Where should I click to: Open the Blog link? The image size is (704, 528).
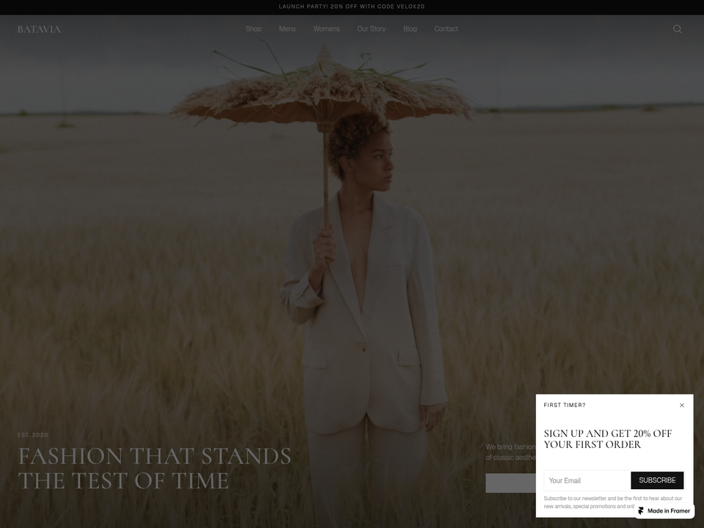tap(410, 29)
